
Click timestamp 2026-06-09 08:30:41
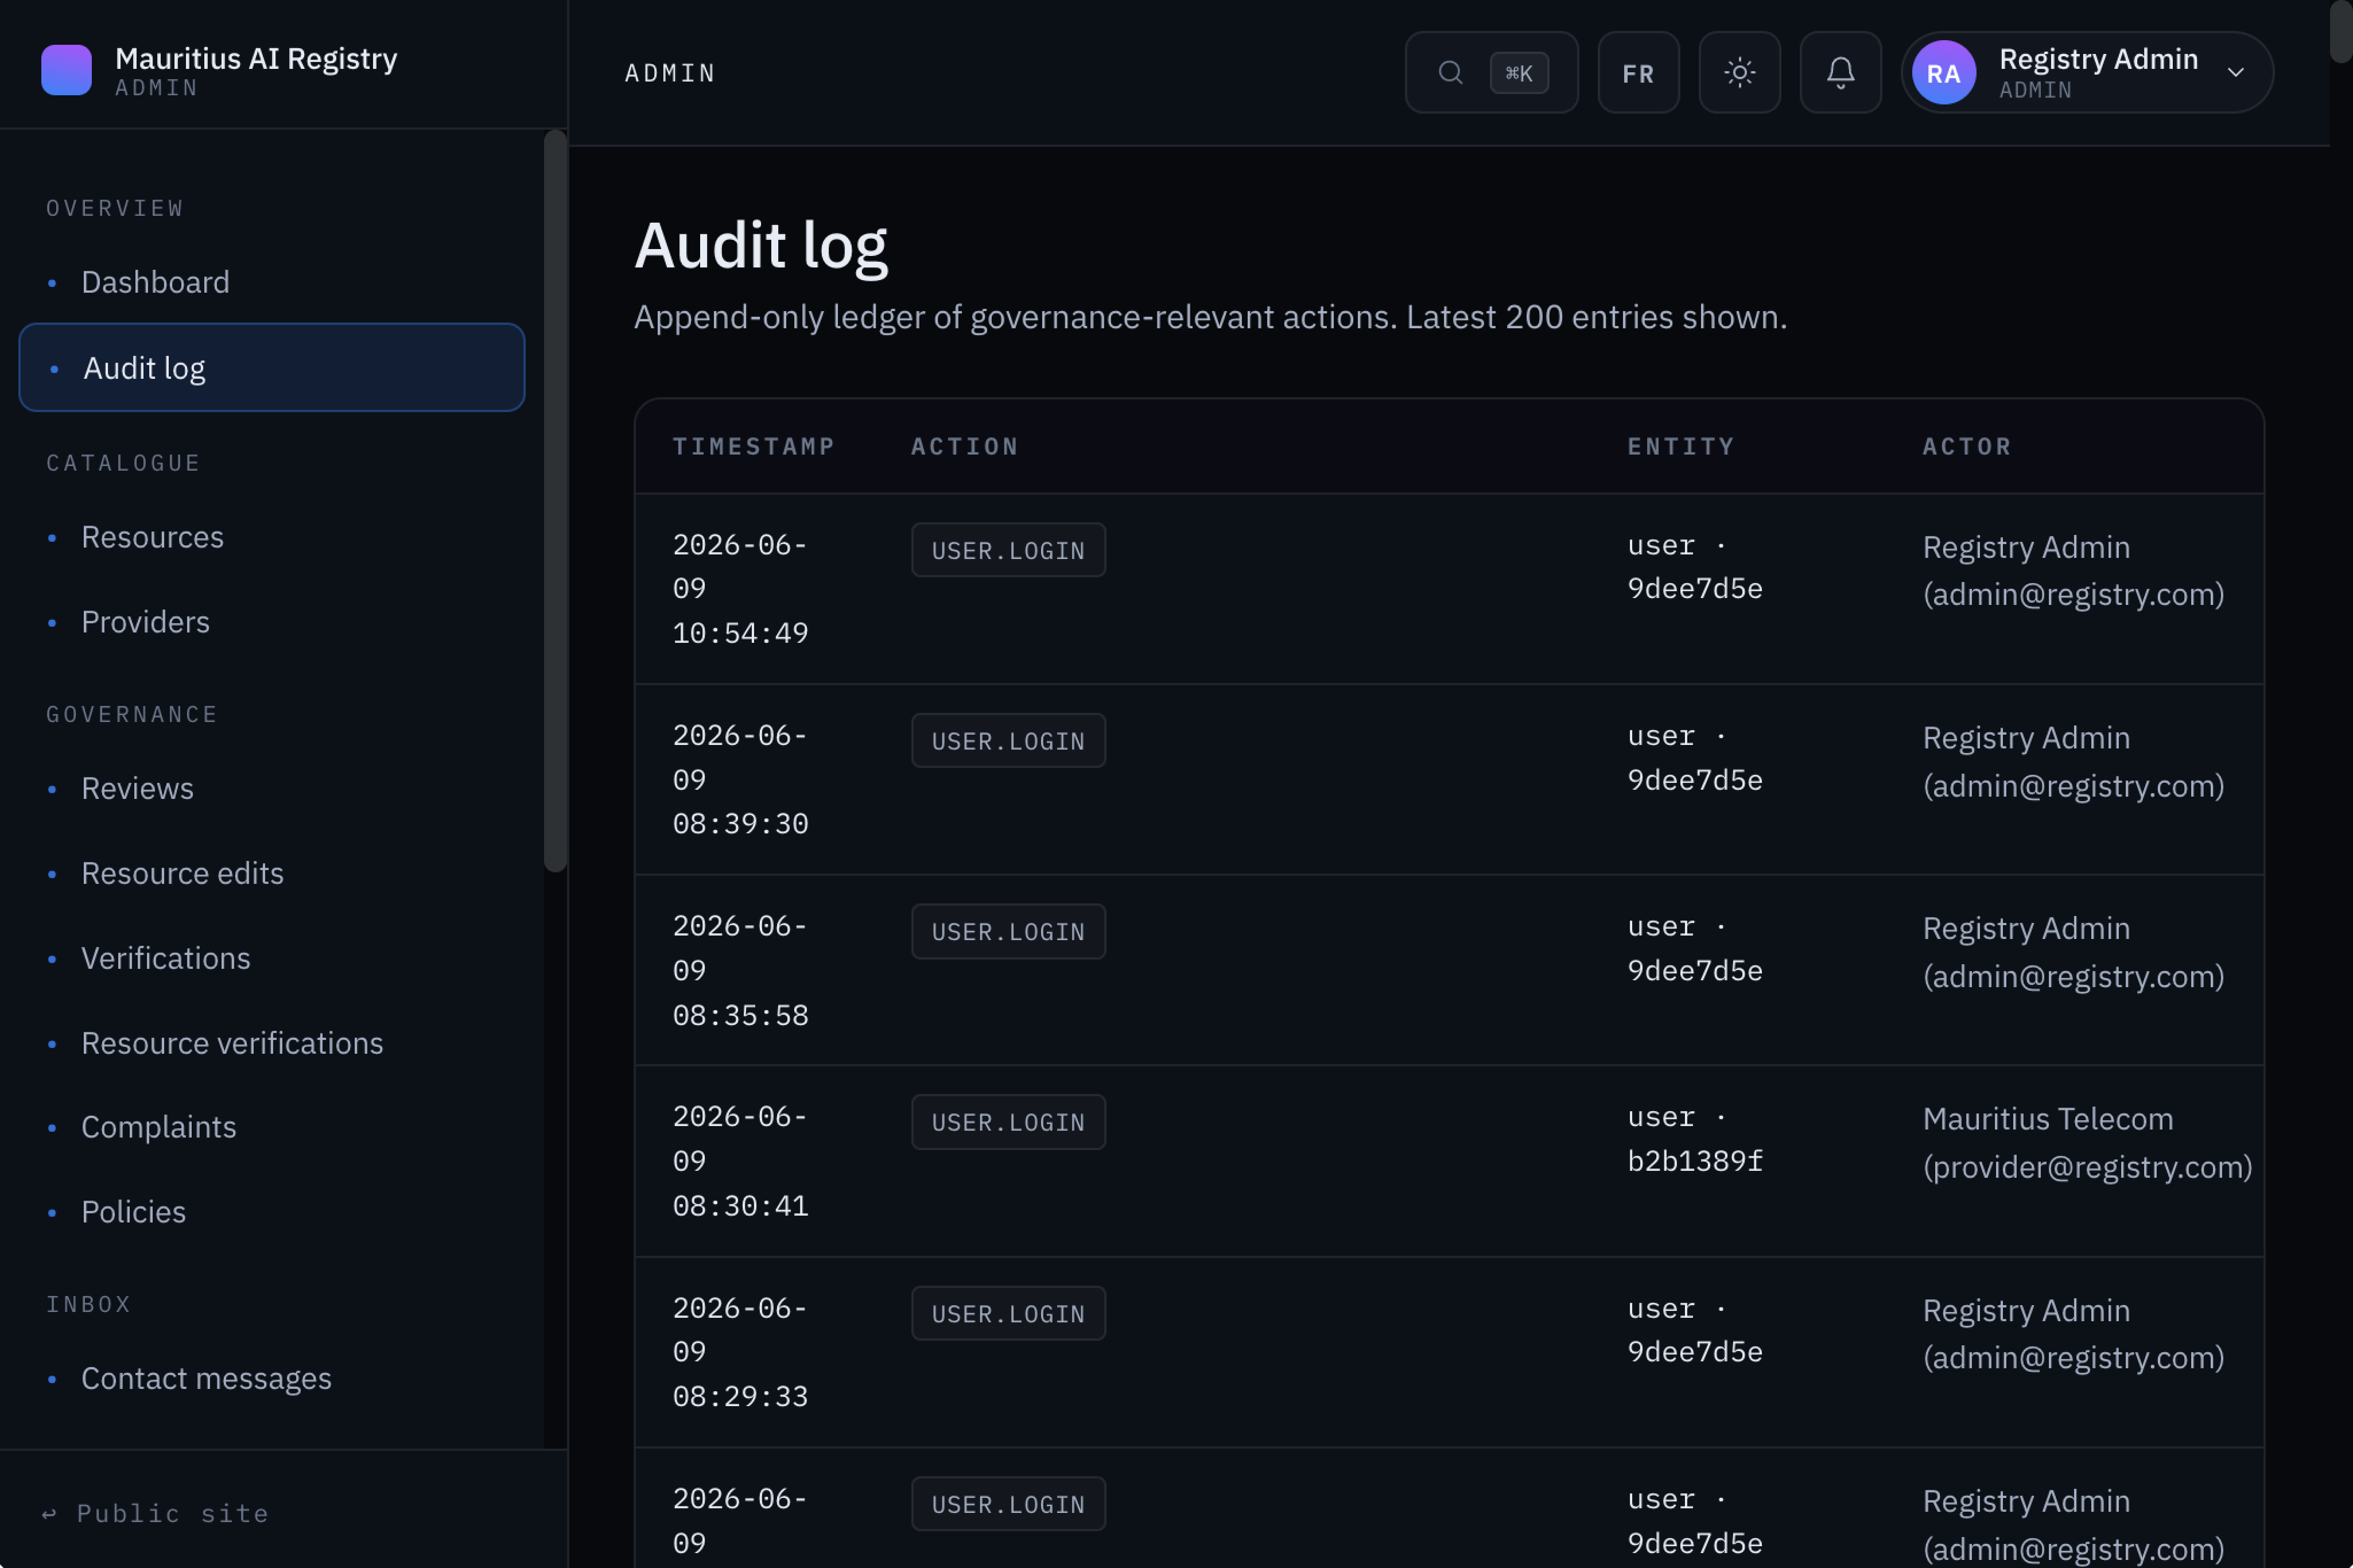click(x=740, y=1161)
